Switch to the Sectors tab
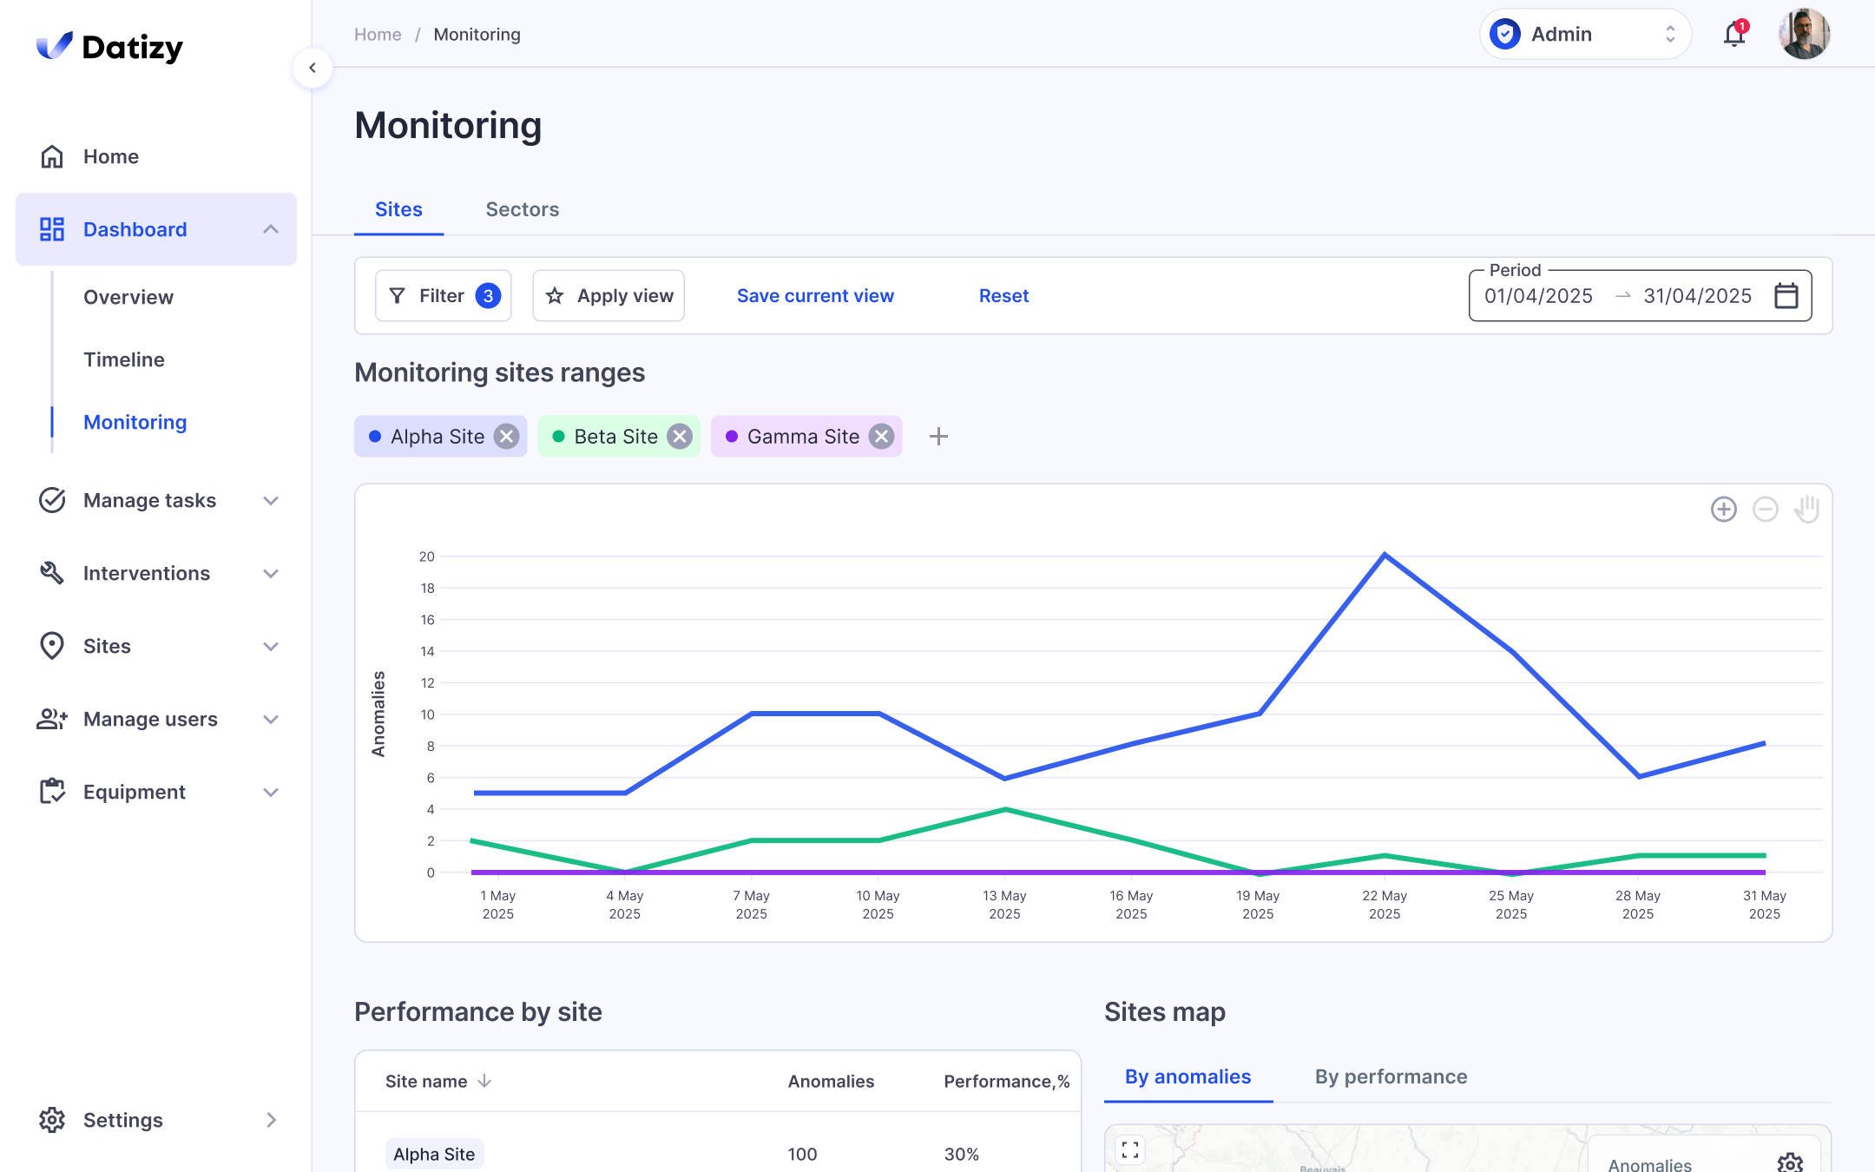This screenshot has width=1875, height=1172. coord(522,209)
